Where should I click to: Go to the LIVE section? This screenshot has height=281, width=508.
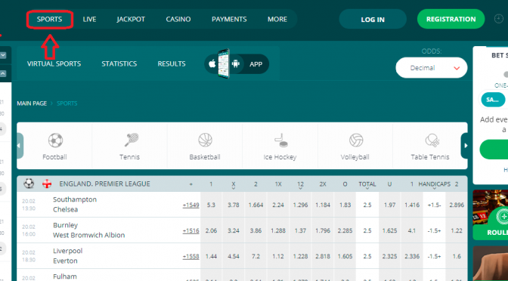(x=89, y=20)
